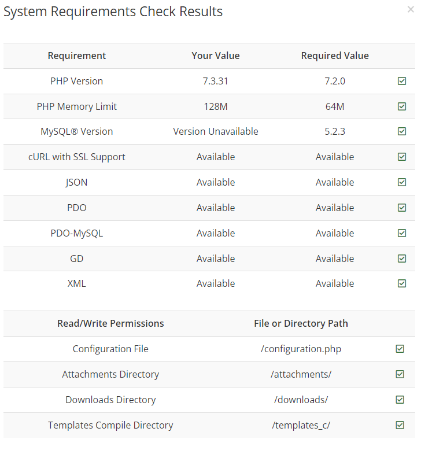Click the MySQL Version check mark icon
The image size is (421, 454).
pos(402,131)
